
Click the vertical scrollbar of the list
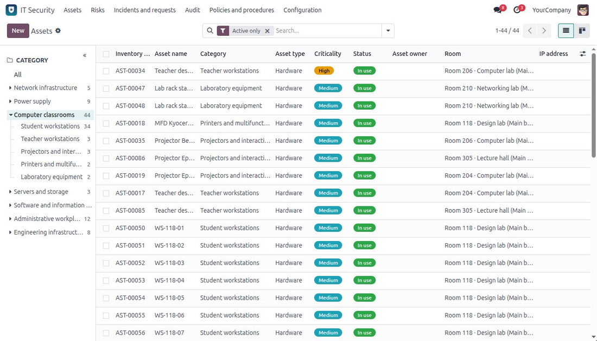(594, 105)
